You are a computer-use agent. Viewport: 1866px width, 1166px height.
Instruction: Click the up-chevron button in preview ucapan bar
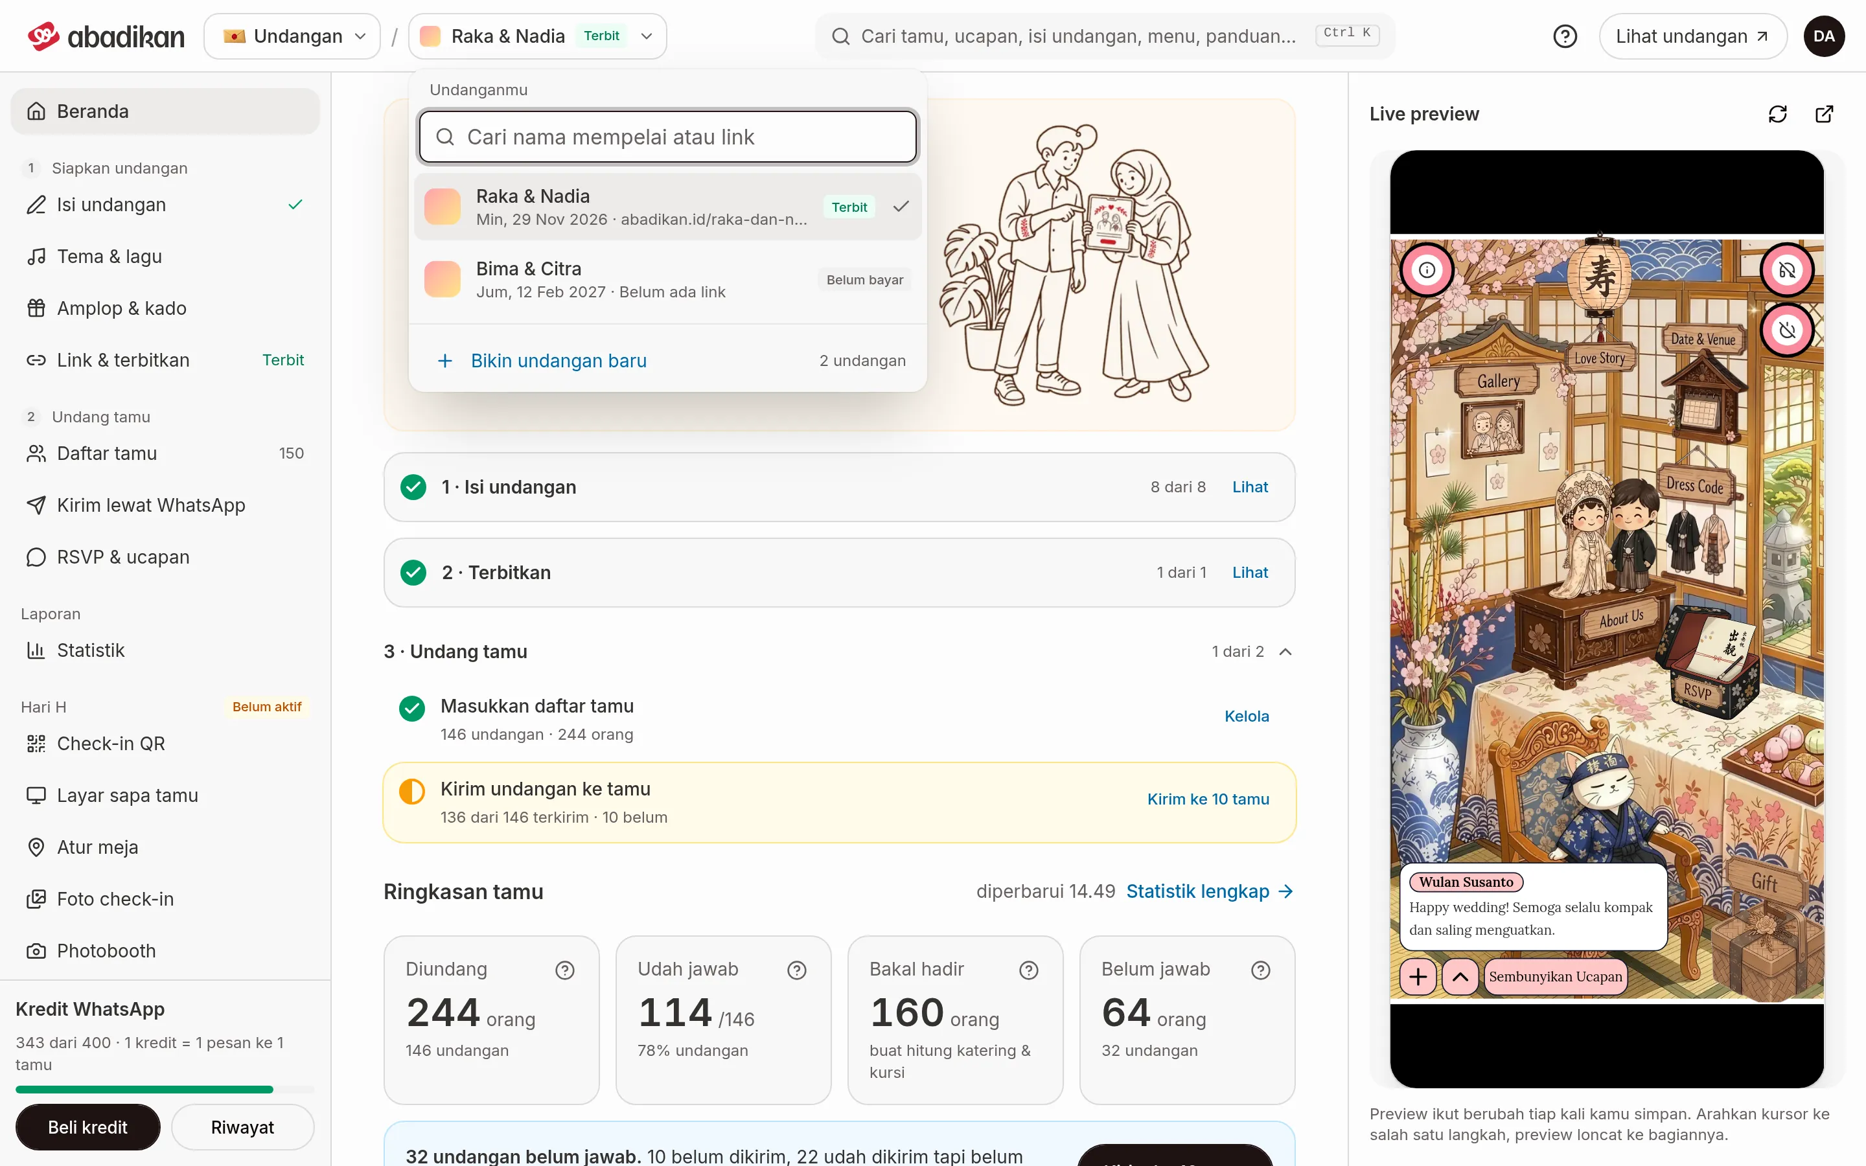(x=1460, y=976)
